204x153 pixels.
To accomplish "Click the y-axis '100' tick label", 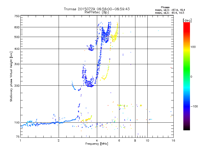I will click(17, 123).
